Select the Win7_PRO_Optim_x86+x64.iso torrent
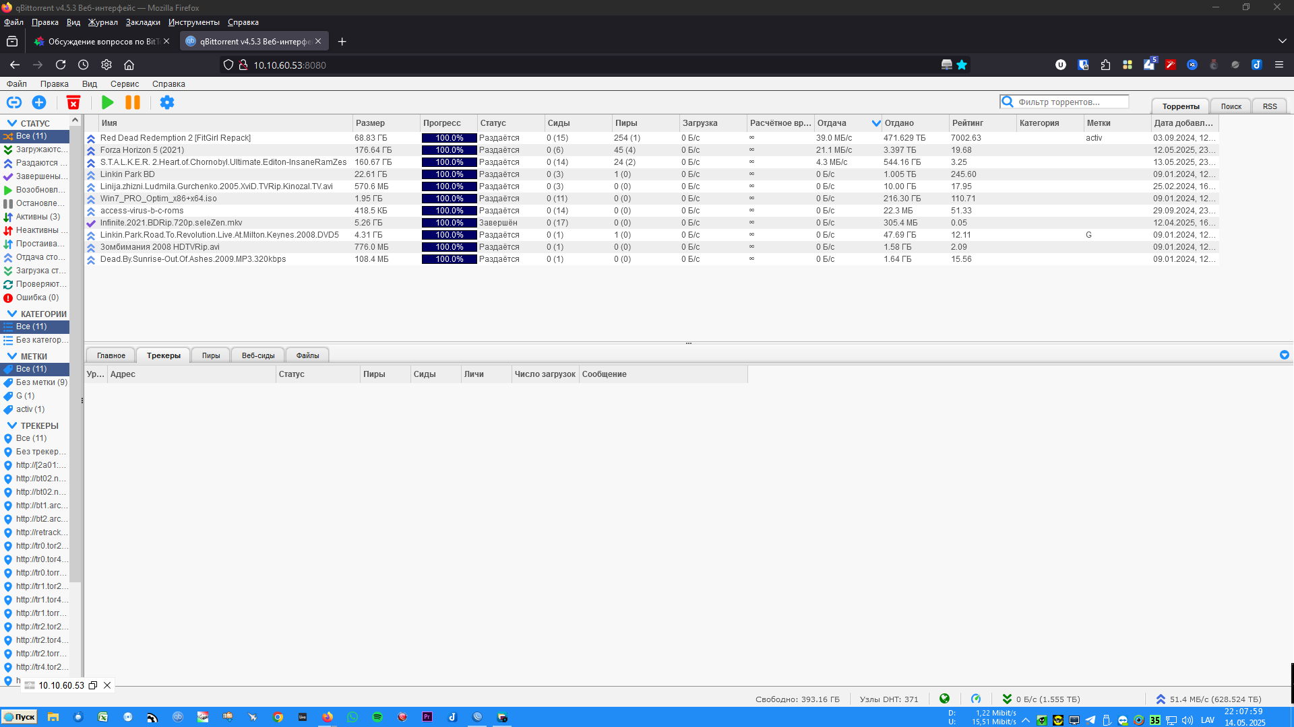This screenshot has height=727, width=1294. pyautogui.click(x=651, y=199)
